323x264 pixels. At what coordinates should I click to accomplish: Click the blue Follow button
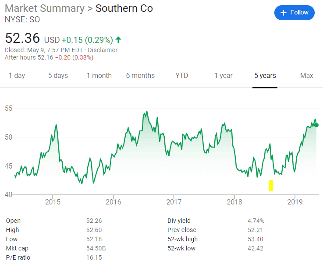tap(295, 13)
